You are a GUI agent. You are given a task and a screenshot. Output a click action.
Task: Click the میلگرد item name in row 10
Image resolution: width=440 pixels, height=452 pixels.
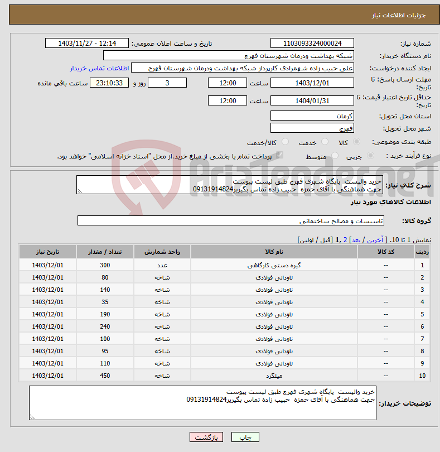(274, 376)
